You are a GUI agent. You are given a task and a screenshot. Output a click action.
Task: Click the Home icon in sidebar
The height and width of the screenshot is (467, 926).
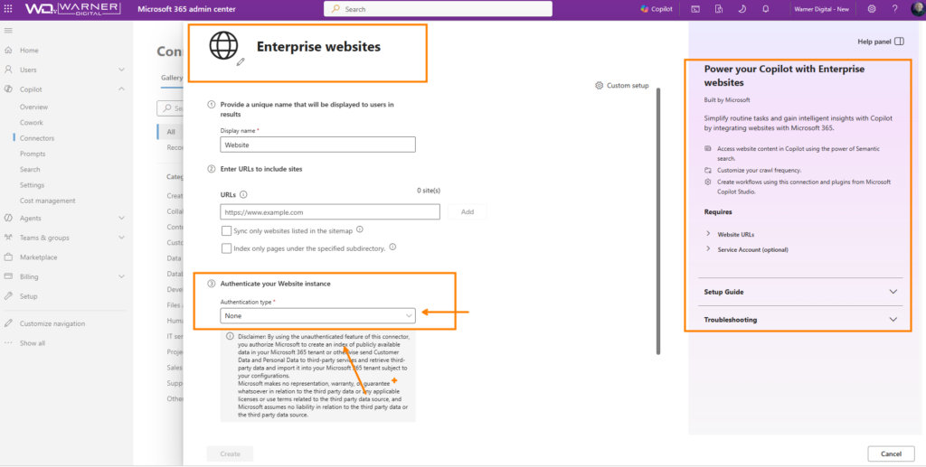click(x=8, y=50)
